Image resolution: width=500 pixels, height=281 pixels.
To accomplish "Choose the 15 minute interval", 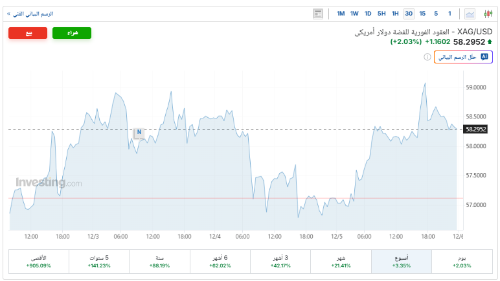I will [x=422, y=14].
